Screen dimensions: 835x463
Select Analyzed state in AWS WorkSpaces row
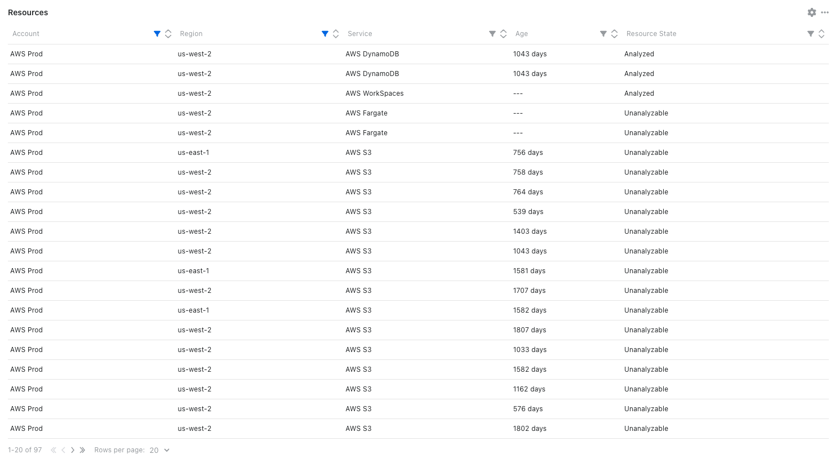pyautogui.click(x=639, y=94)
